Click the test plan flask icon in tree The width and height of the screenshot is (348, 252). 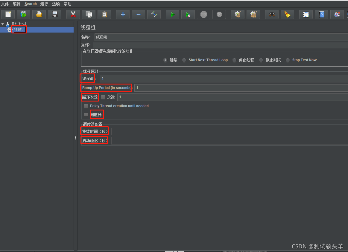pyautogui.click(x=7, y=24)
